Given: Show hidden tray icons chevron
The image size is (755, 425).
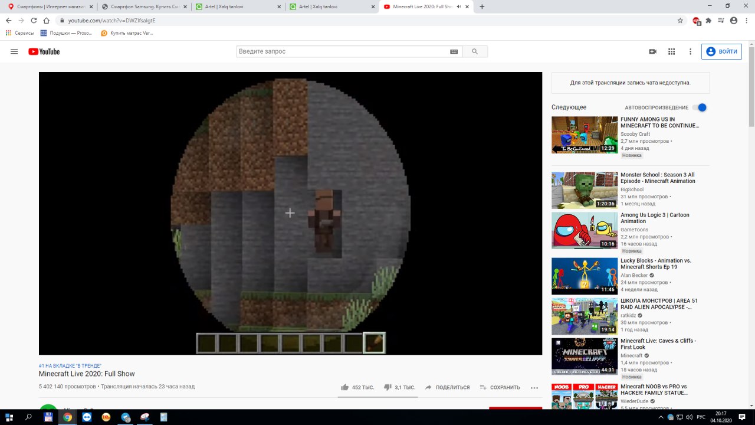Looking at the screenshot, I should coord(662,417).
